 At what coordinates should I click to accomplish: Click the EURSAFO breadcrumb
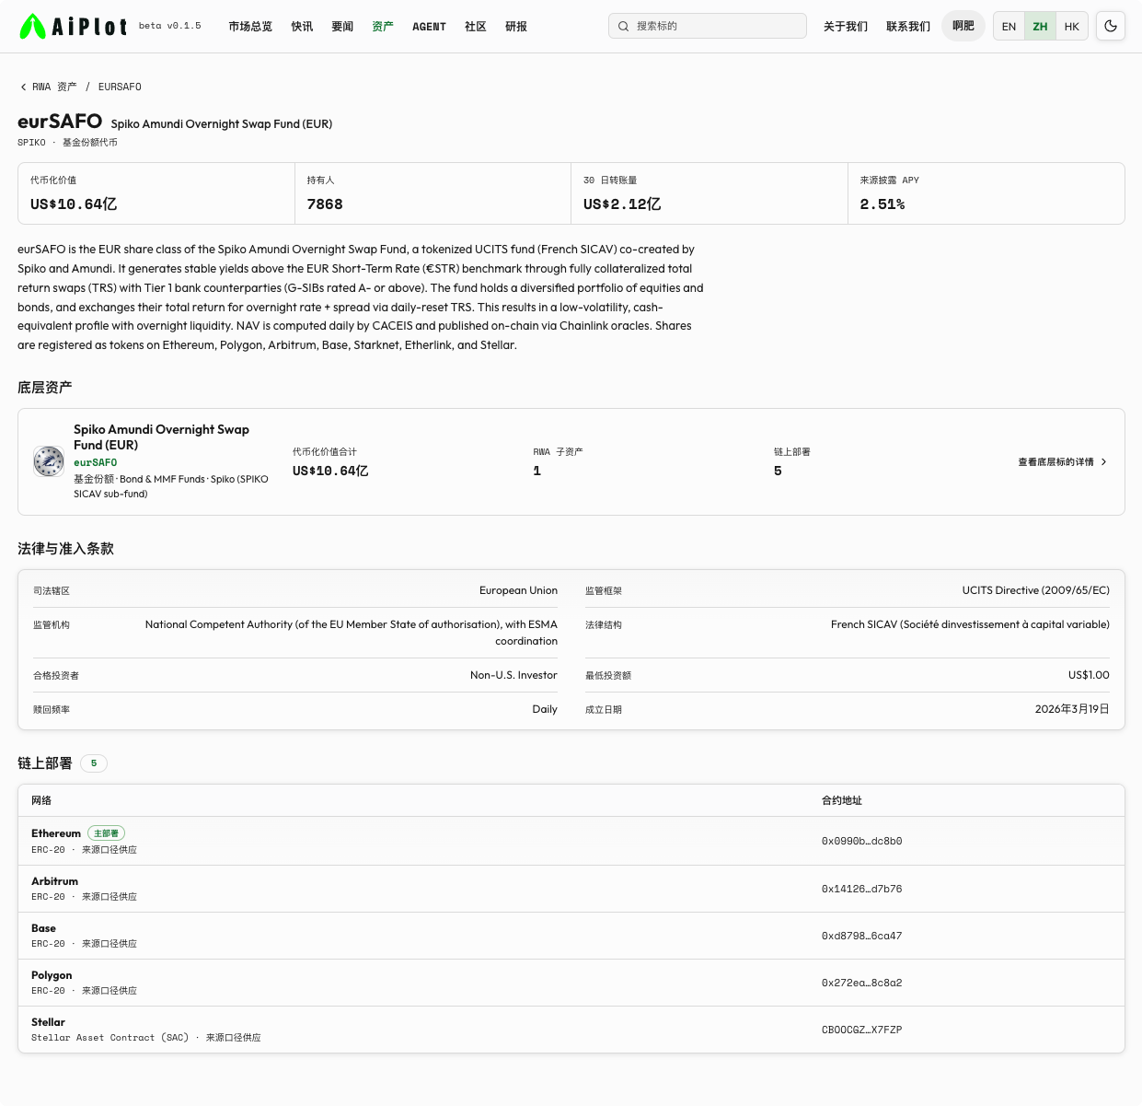tap(120, 87)
